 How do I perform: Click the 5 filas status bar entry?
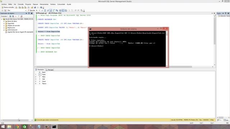click(x=212, y=120)
